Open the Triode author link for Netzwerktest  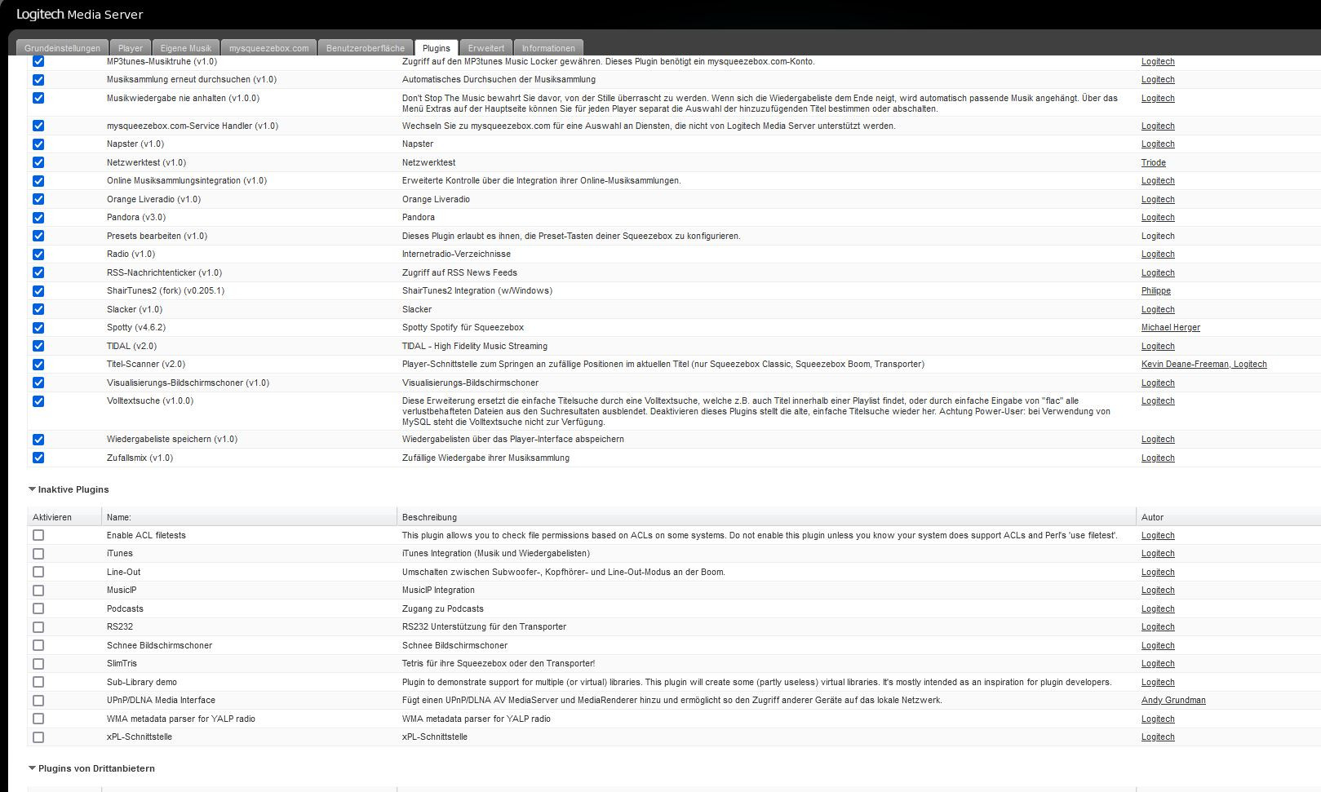(1153, 162)
